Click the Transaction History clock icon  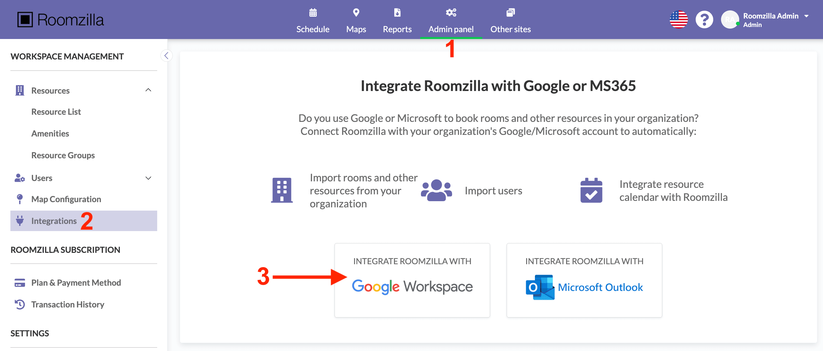point(20,305)
